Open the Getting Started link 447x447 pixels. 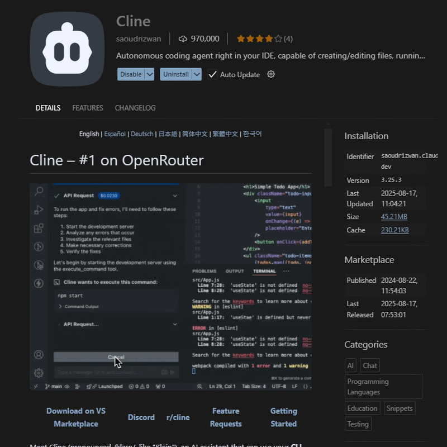[x=283, y=417]
